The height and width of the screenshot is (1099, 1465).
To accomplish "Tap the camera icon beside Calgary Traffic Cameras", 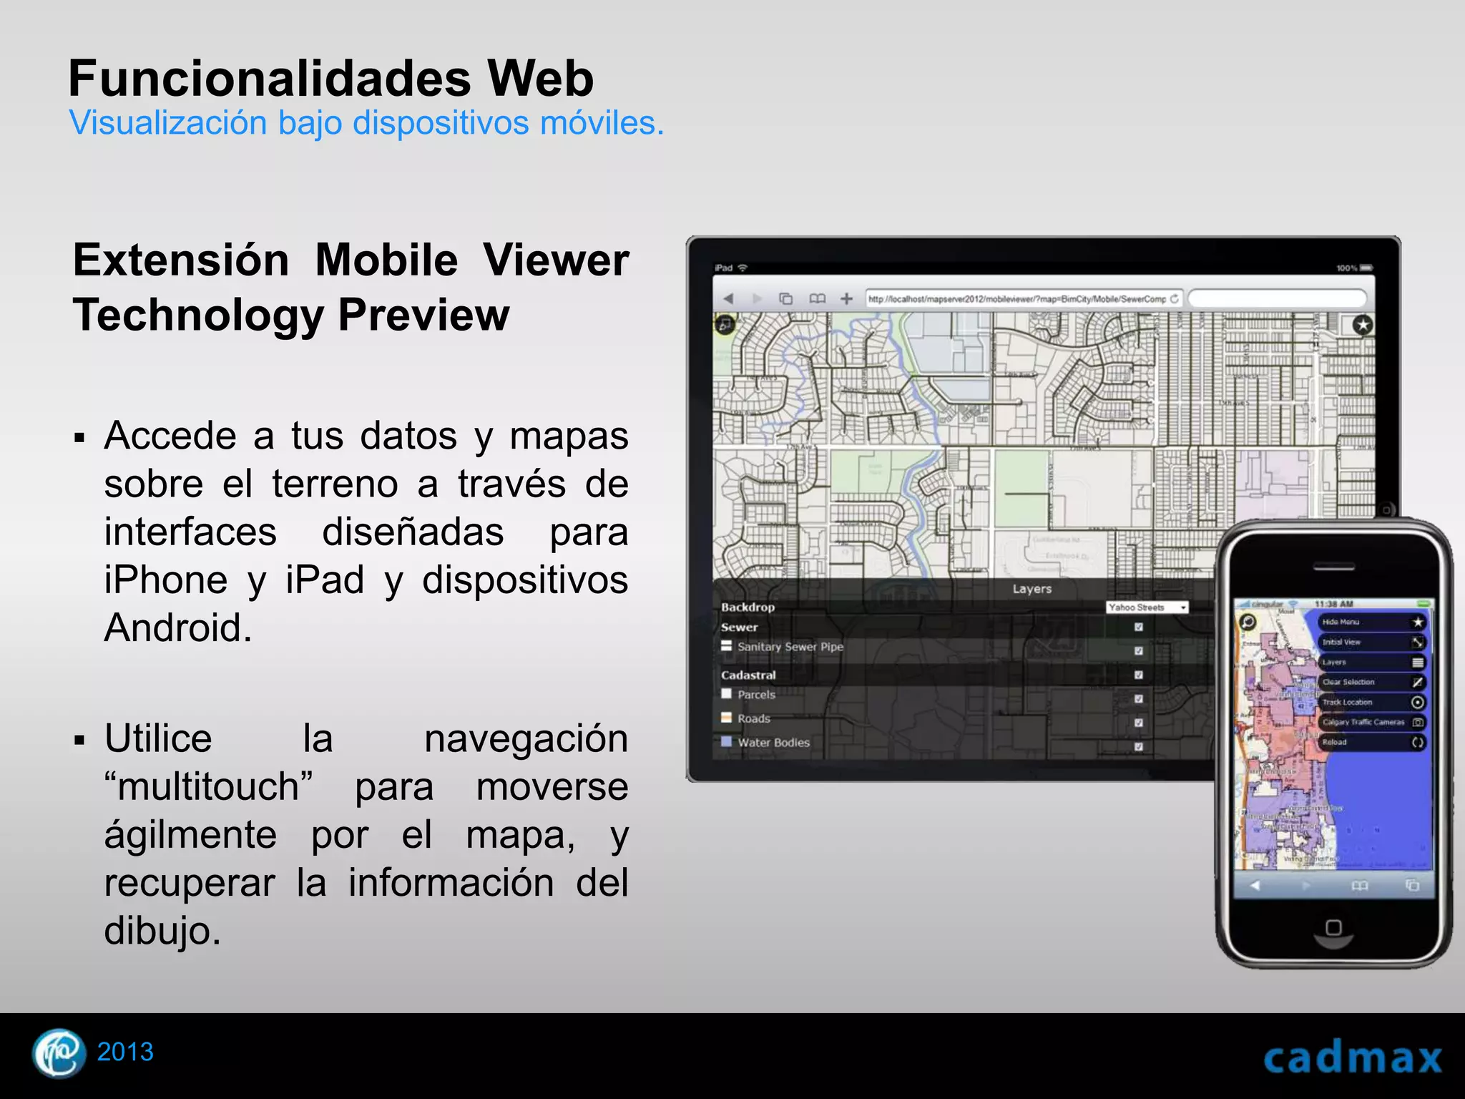I will pyautogui.click(x=1418, y=722).
